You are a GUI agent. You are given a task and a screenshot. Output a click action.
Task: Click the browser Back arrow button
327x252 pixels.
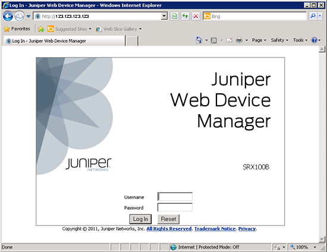coord(8,16)
